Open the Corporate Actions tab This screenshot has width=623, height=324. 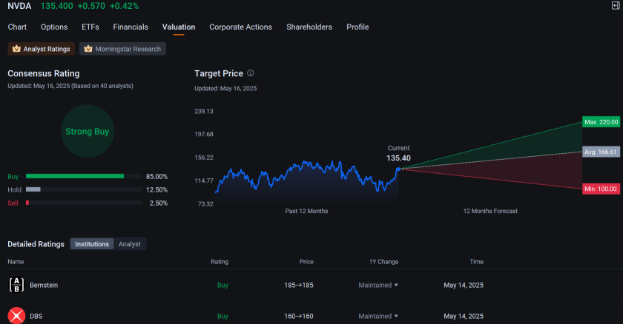(241, 27)
